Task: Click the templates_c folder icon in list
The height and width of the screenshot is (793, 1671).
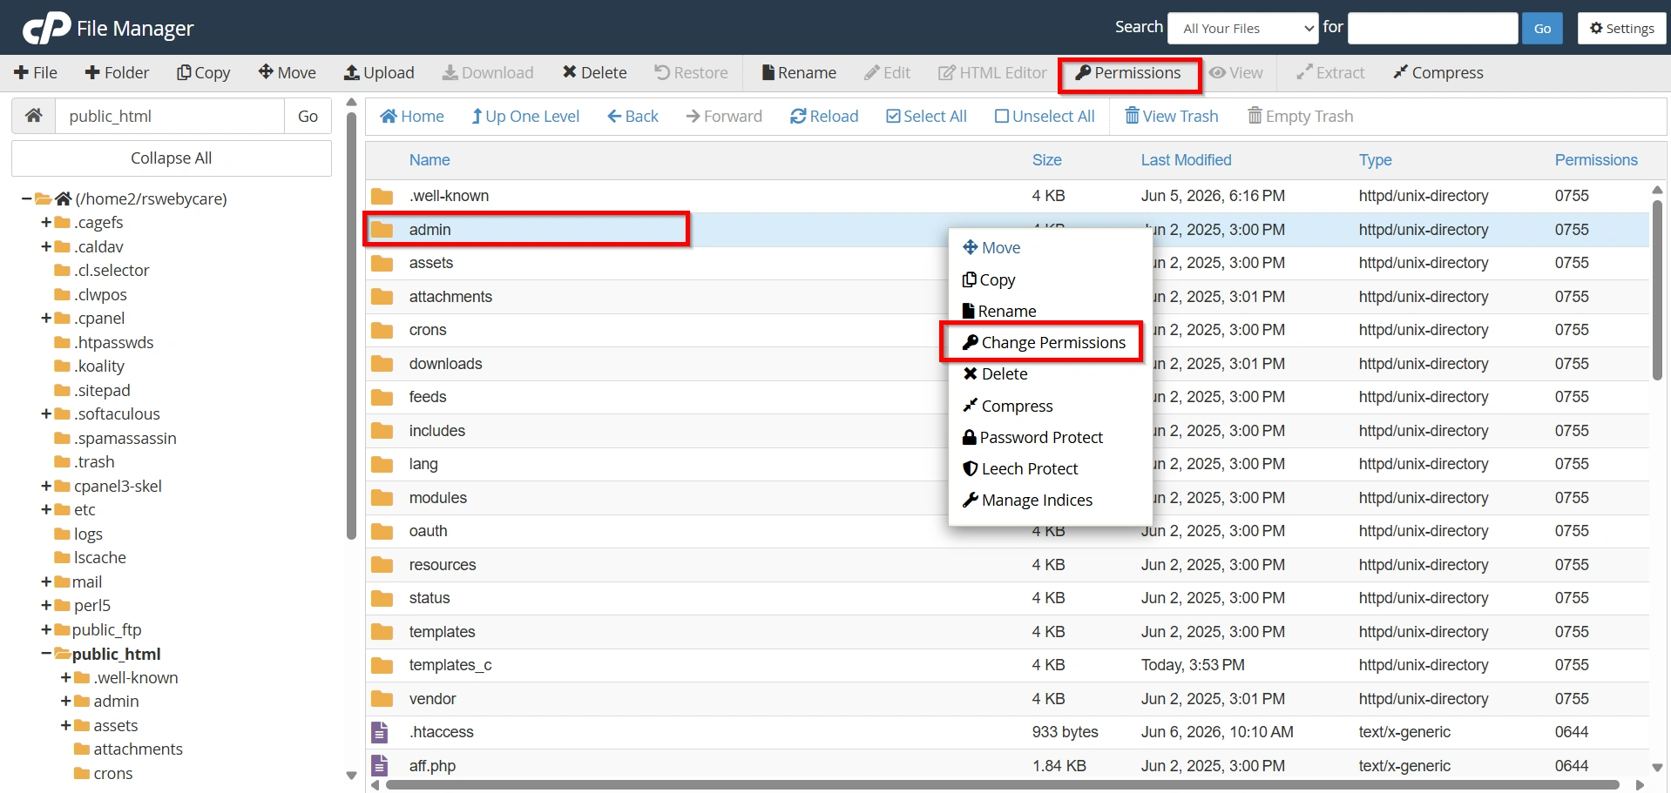Action: tap(382, 665)
